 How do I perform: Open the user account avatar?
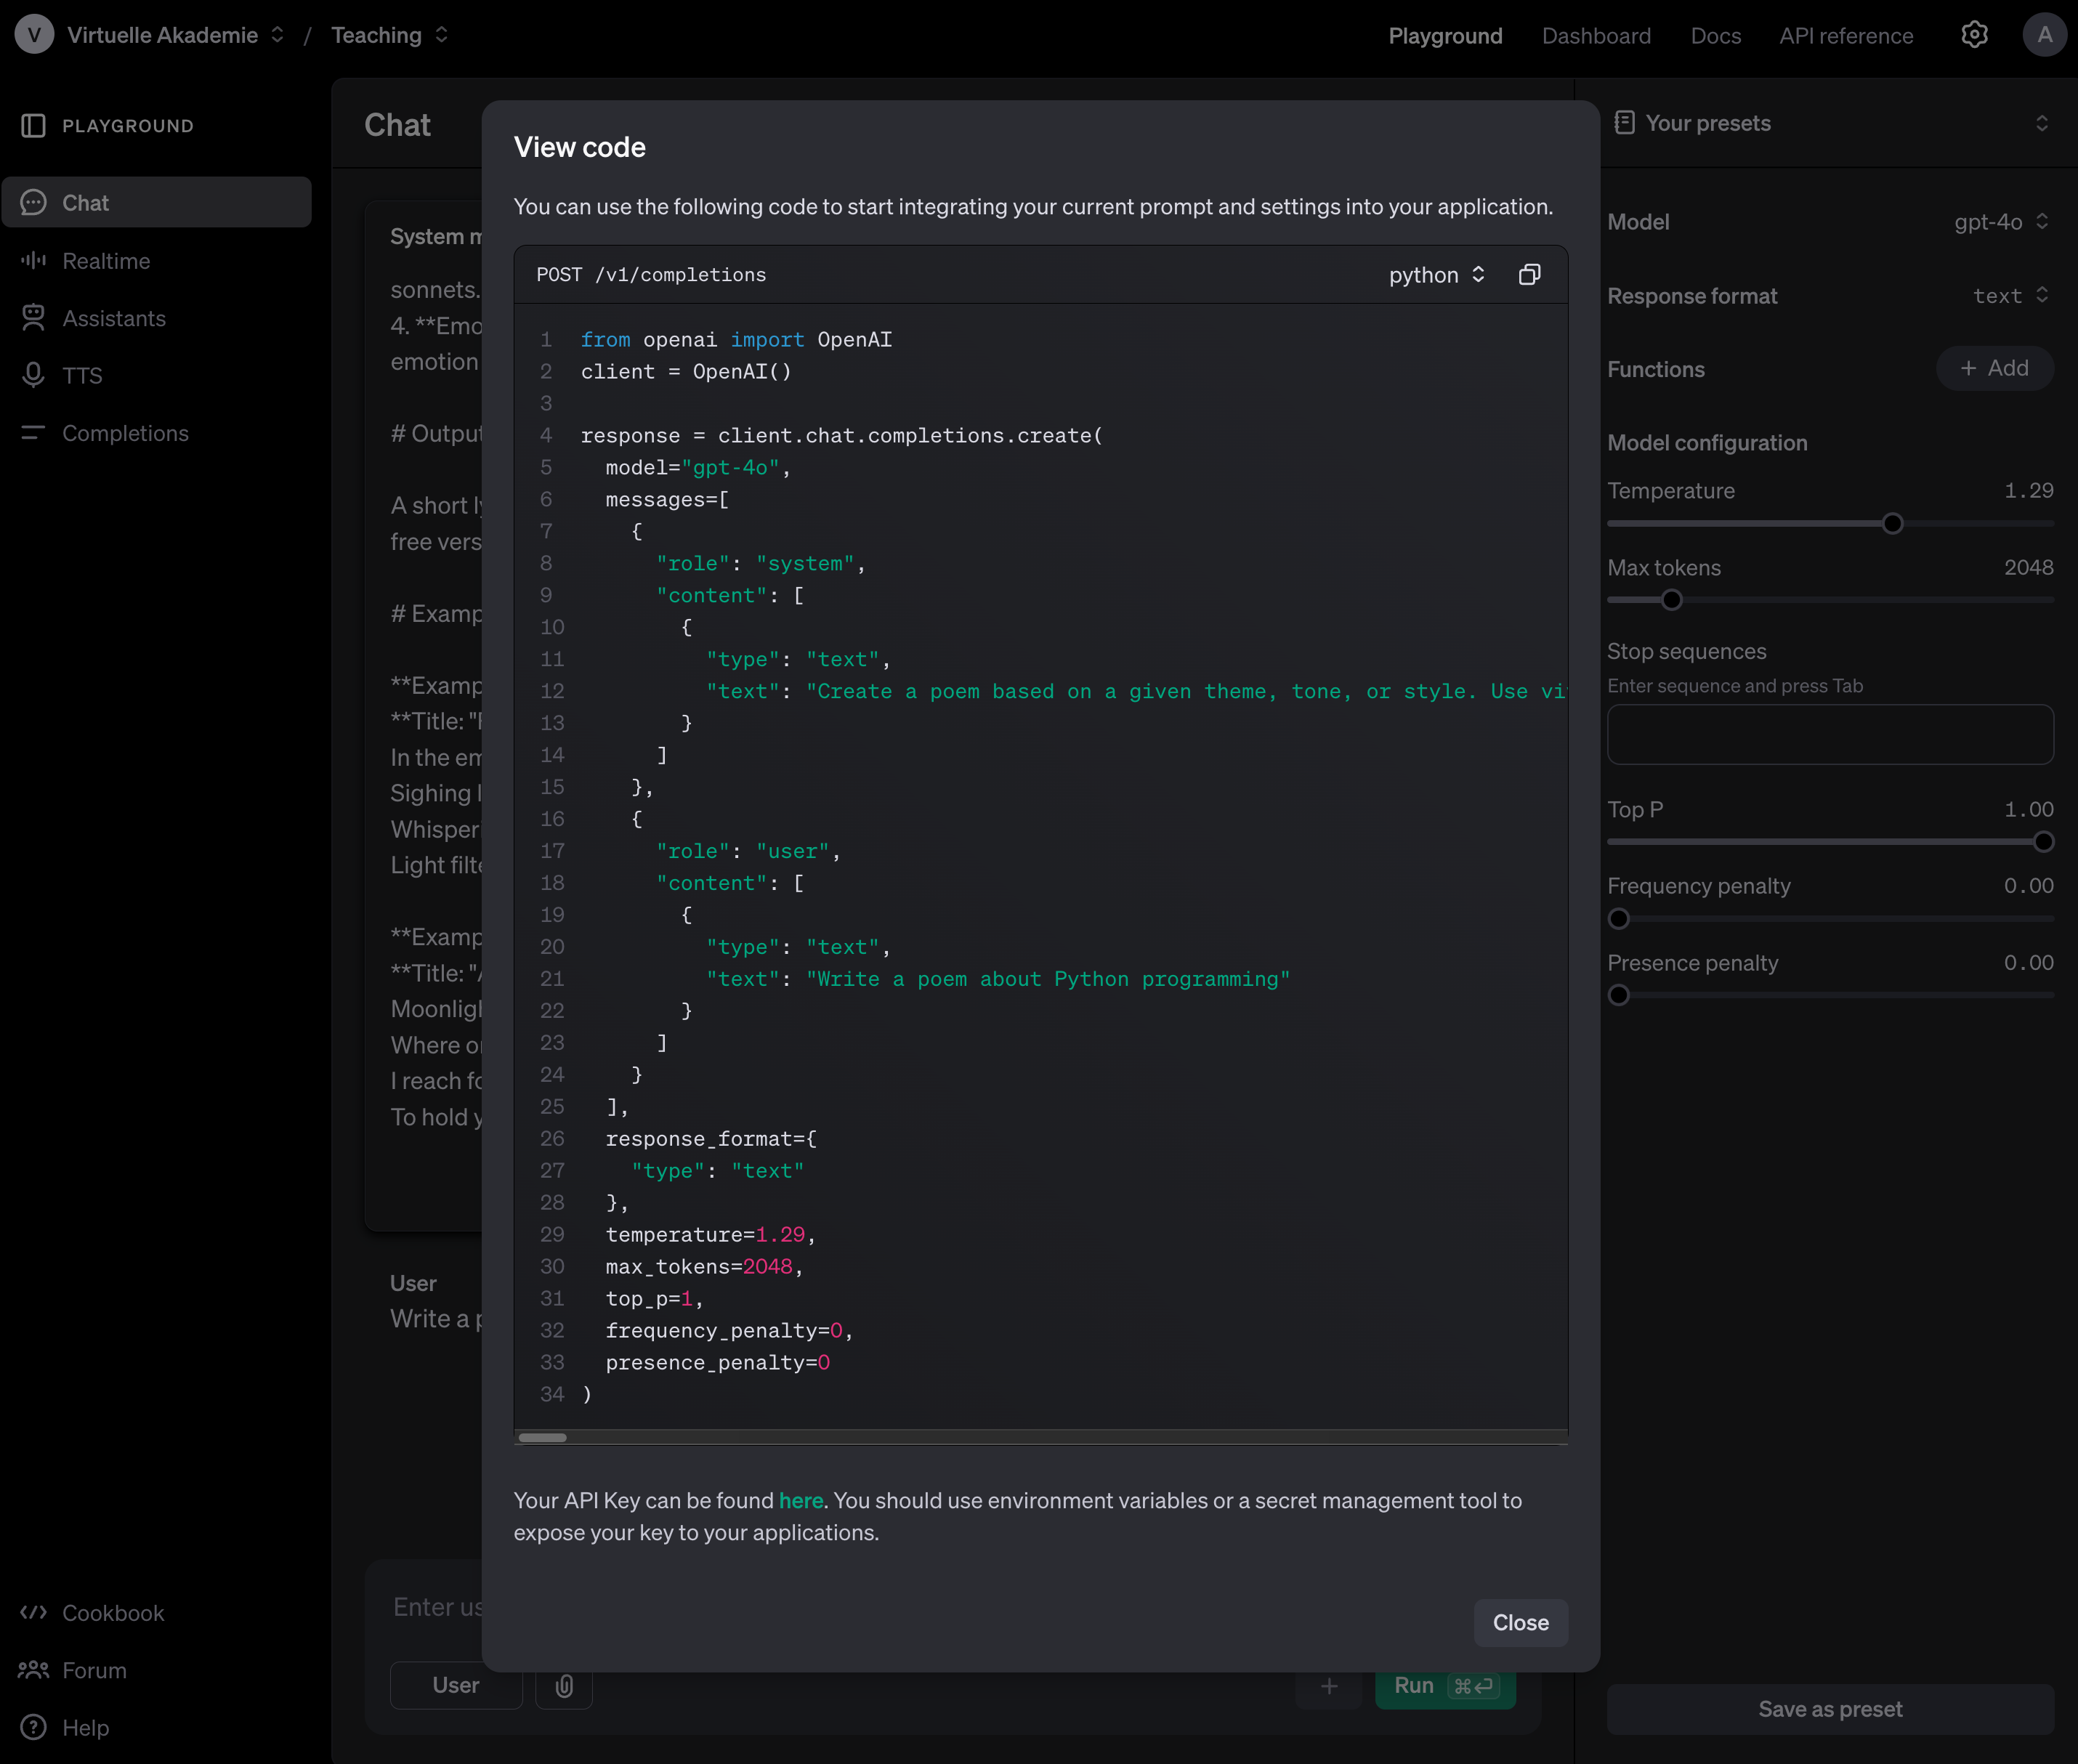2044,35
